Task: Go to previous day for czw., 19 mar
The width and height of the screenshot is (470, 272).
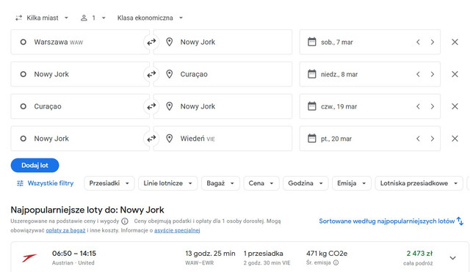Action: click(x=418, y=106)
